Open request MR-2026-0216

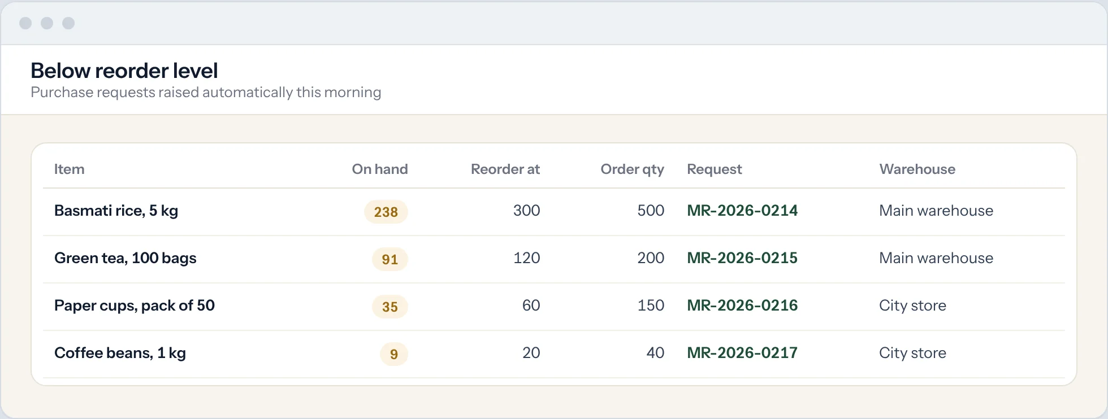(742, 305)
